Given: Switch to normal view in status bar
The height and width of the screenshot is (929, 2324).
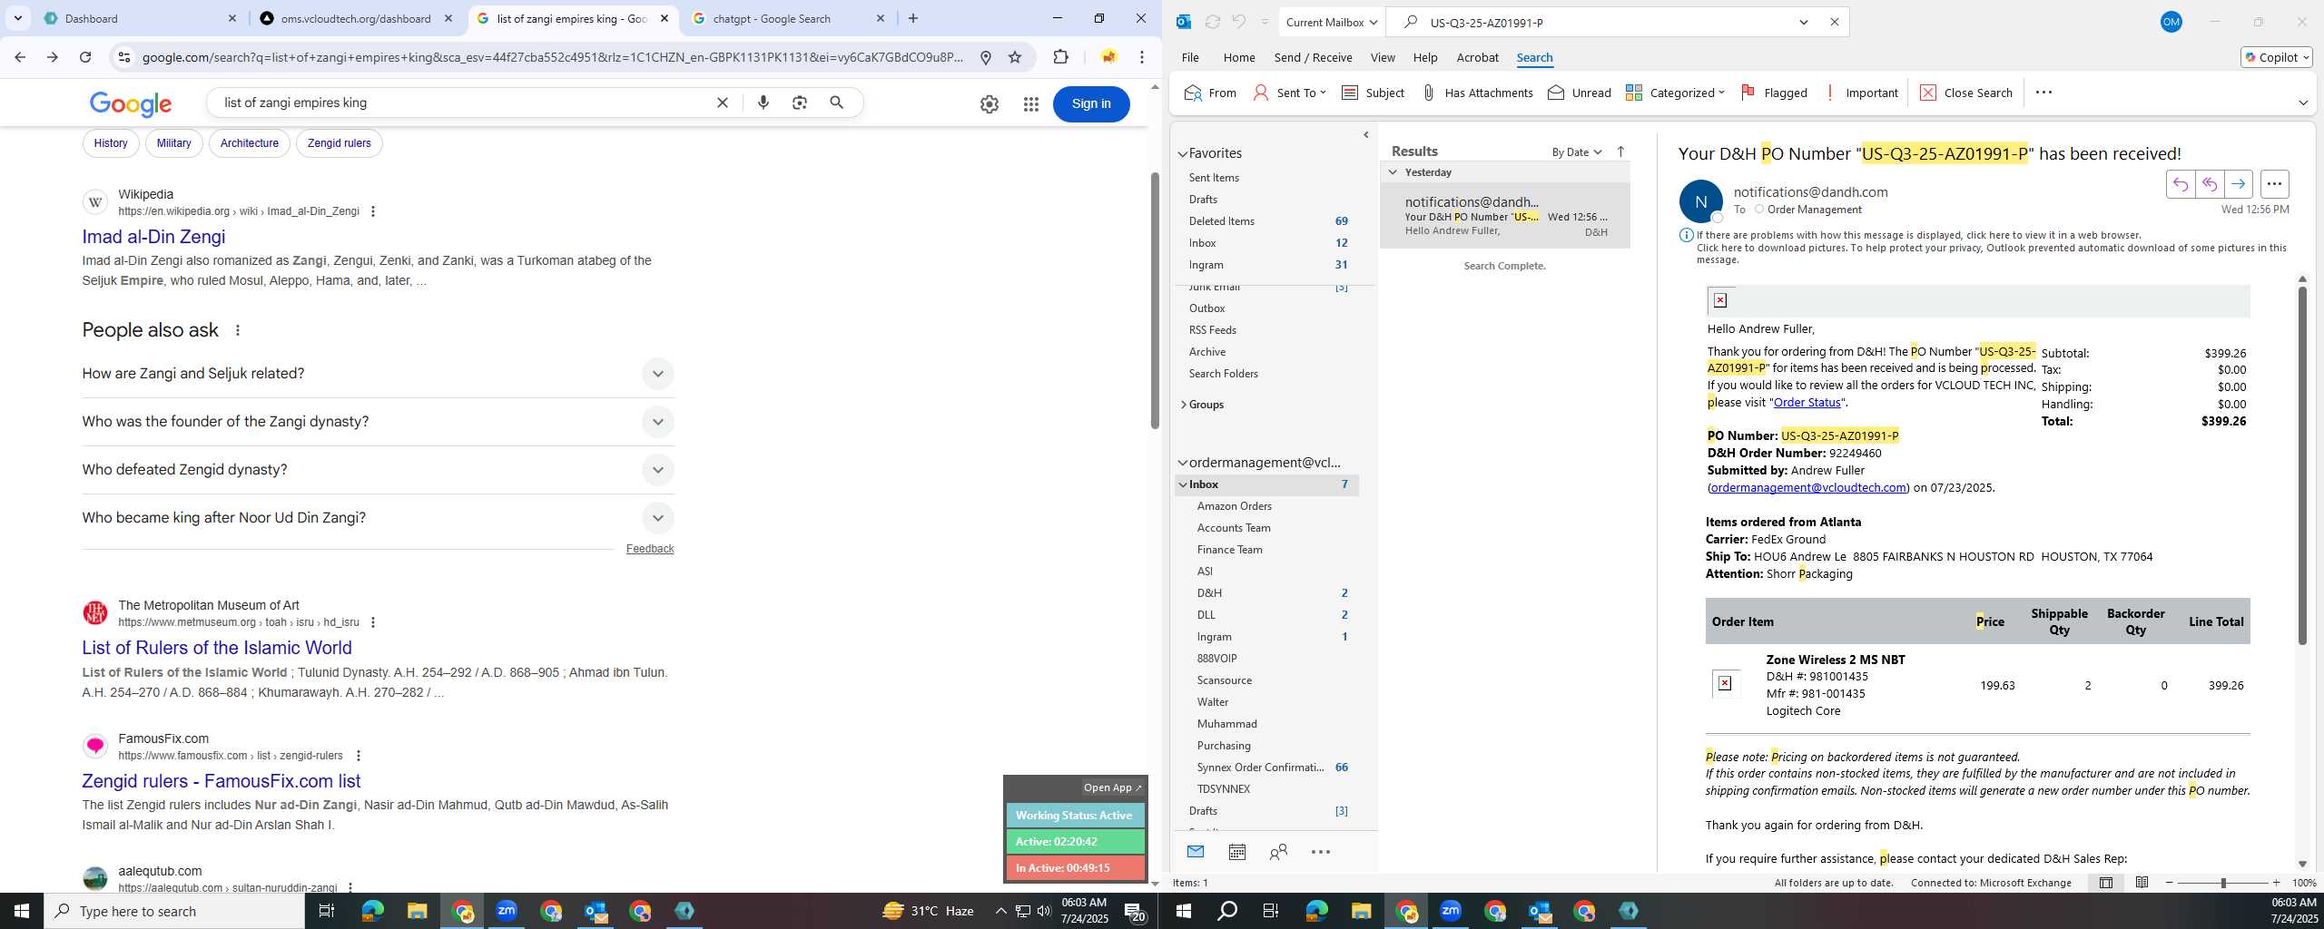Looking at the screenshot, I should (2105, 883).
